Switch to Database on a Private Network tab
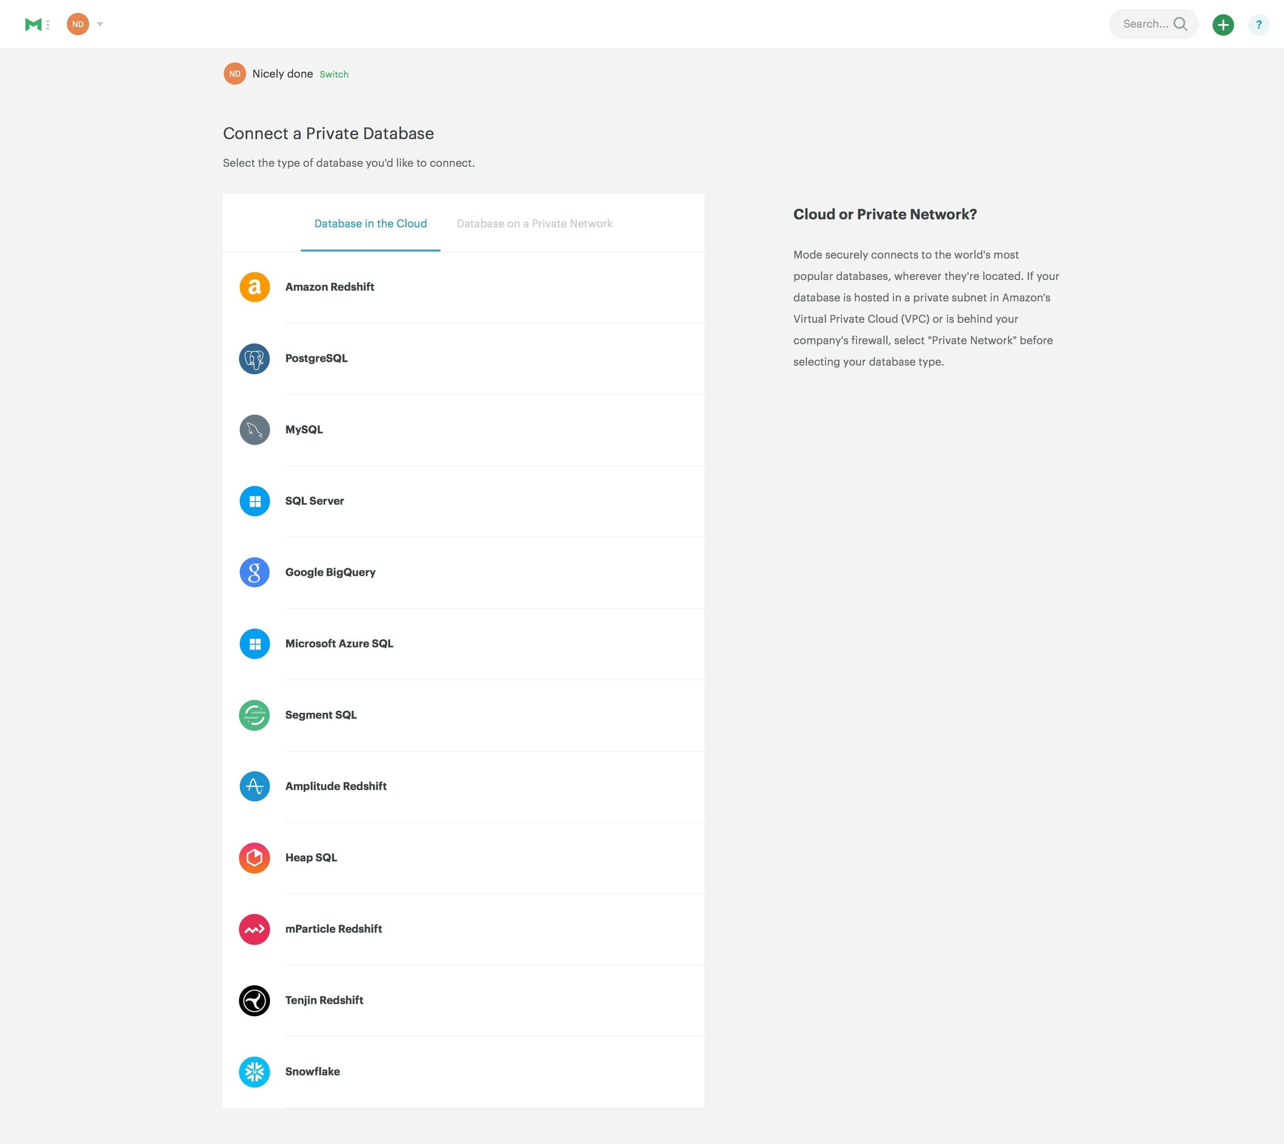The image size is (1284, 1144). [x=534, y=223]
